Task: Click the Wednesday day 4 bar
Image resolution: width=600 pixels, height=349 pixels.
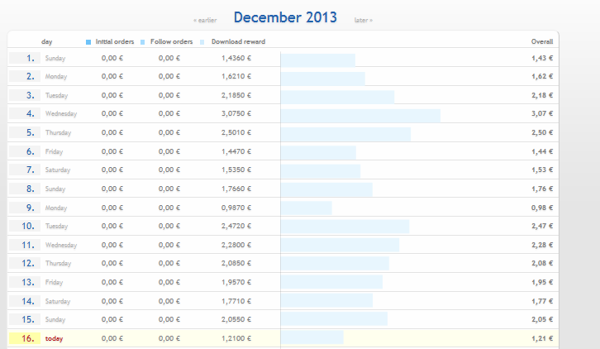Action: click(x=360, y=114)
